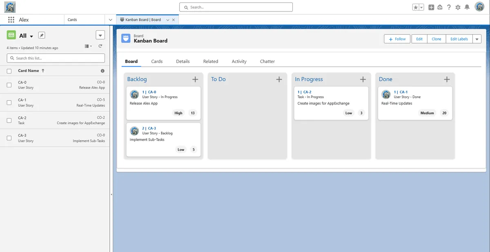This screenshot has width=490, height=252.
Task: Switch to the Board tab
Action: click(131, 61)
